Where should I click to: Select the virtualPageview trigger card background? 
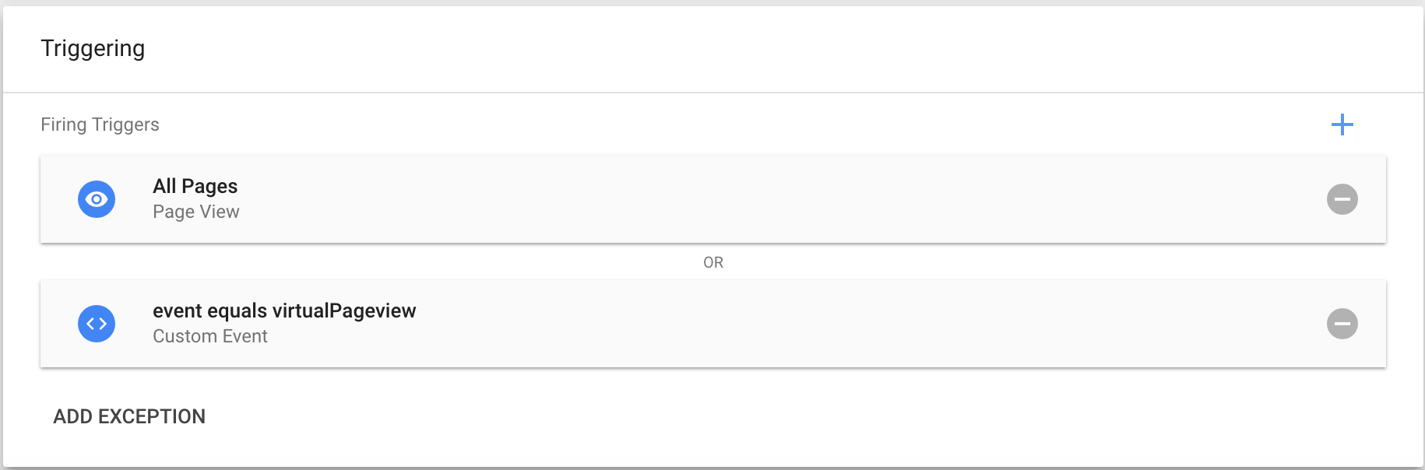(713, 324)
